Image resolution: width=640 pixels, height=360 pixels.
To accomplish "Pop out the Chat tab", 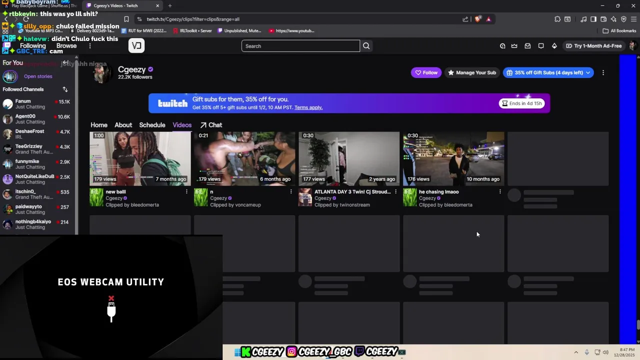I will [x=211, y=125].
